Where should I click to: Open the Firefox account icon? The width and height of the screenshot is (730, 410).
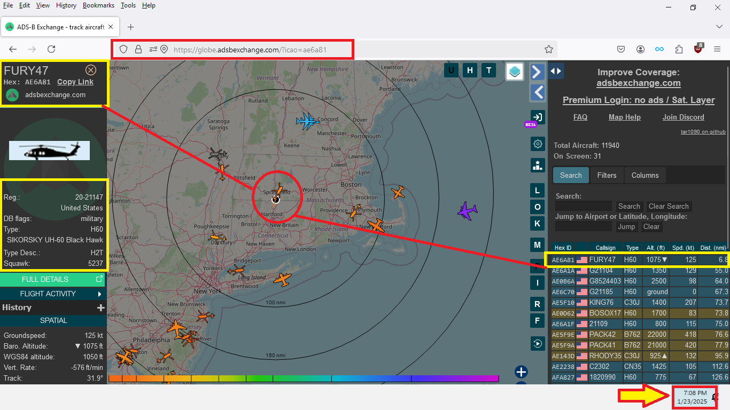pos(640,49)
